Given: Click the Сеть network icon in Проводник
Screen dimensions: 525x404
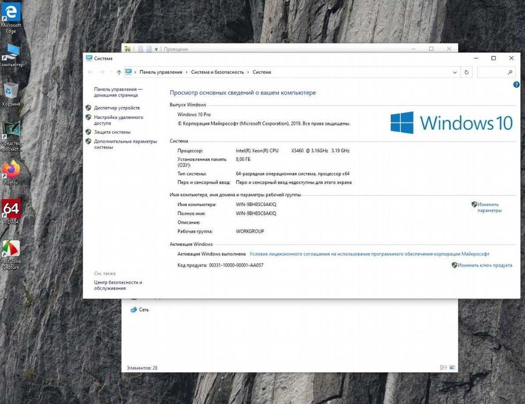Looking at the screenshot, I should pos(133,309).
